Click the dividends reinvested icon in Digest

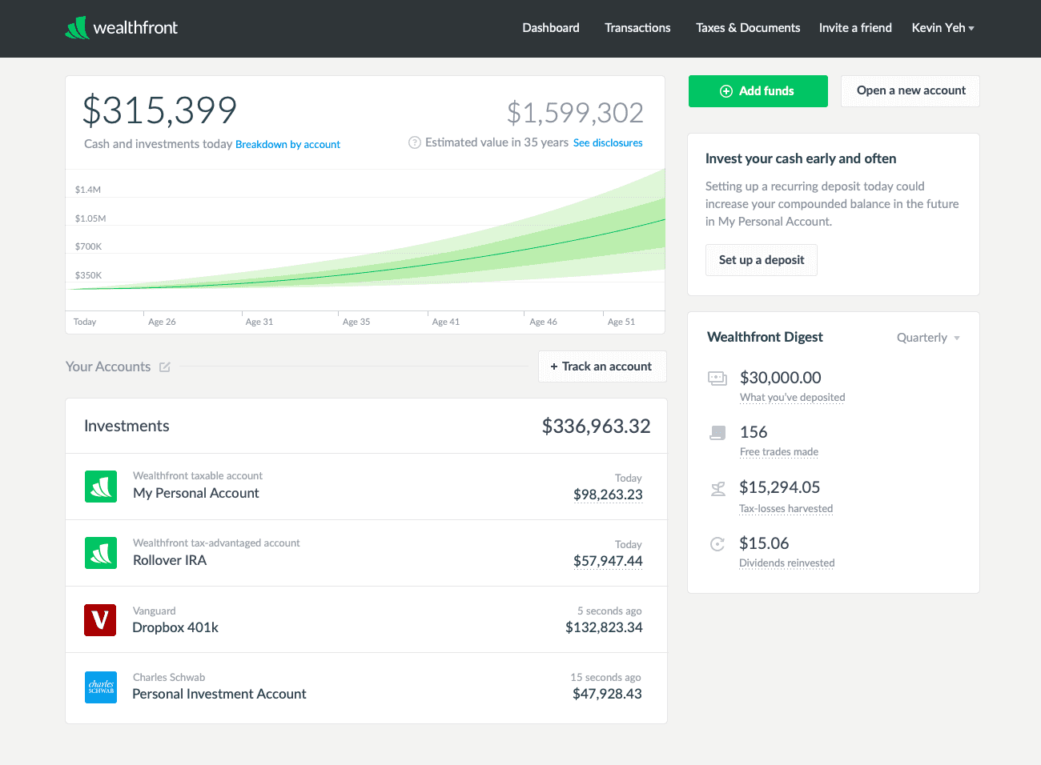(717, 544)
